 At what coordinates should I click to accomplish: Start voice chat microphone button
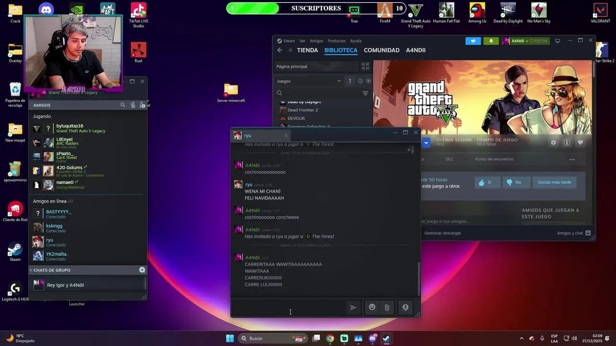point(405,308)
